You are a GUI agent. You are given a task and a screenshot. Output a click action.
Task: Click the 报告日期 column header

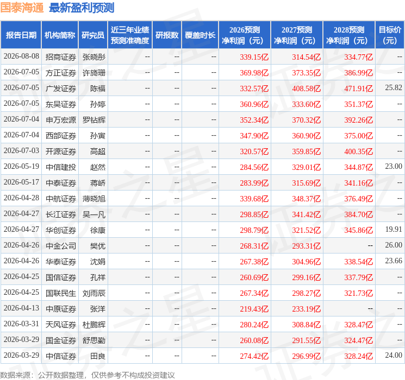click(21, 35)
